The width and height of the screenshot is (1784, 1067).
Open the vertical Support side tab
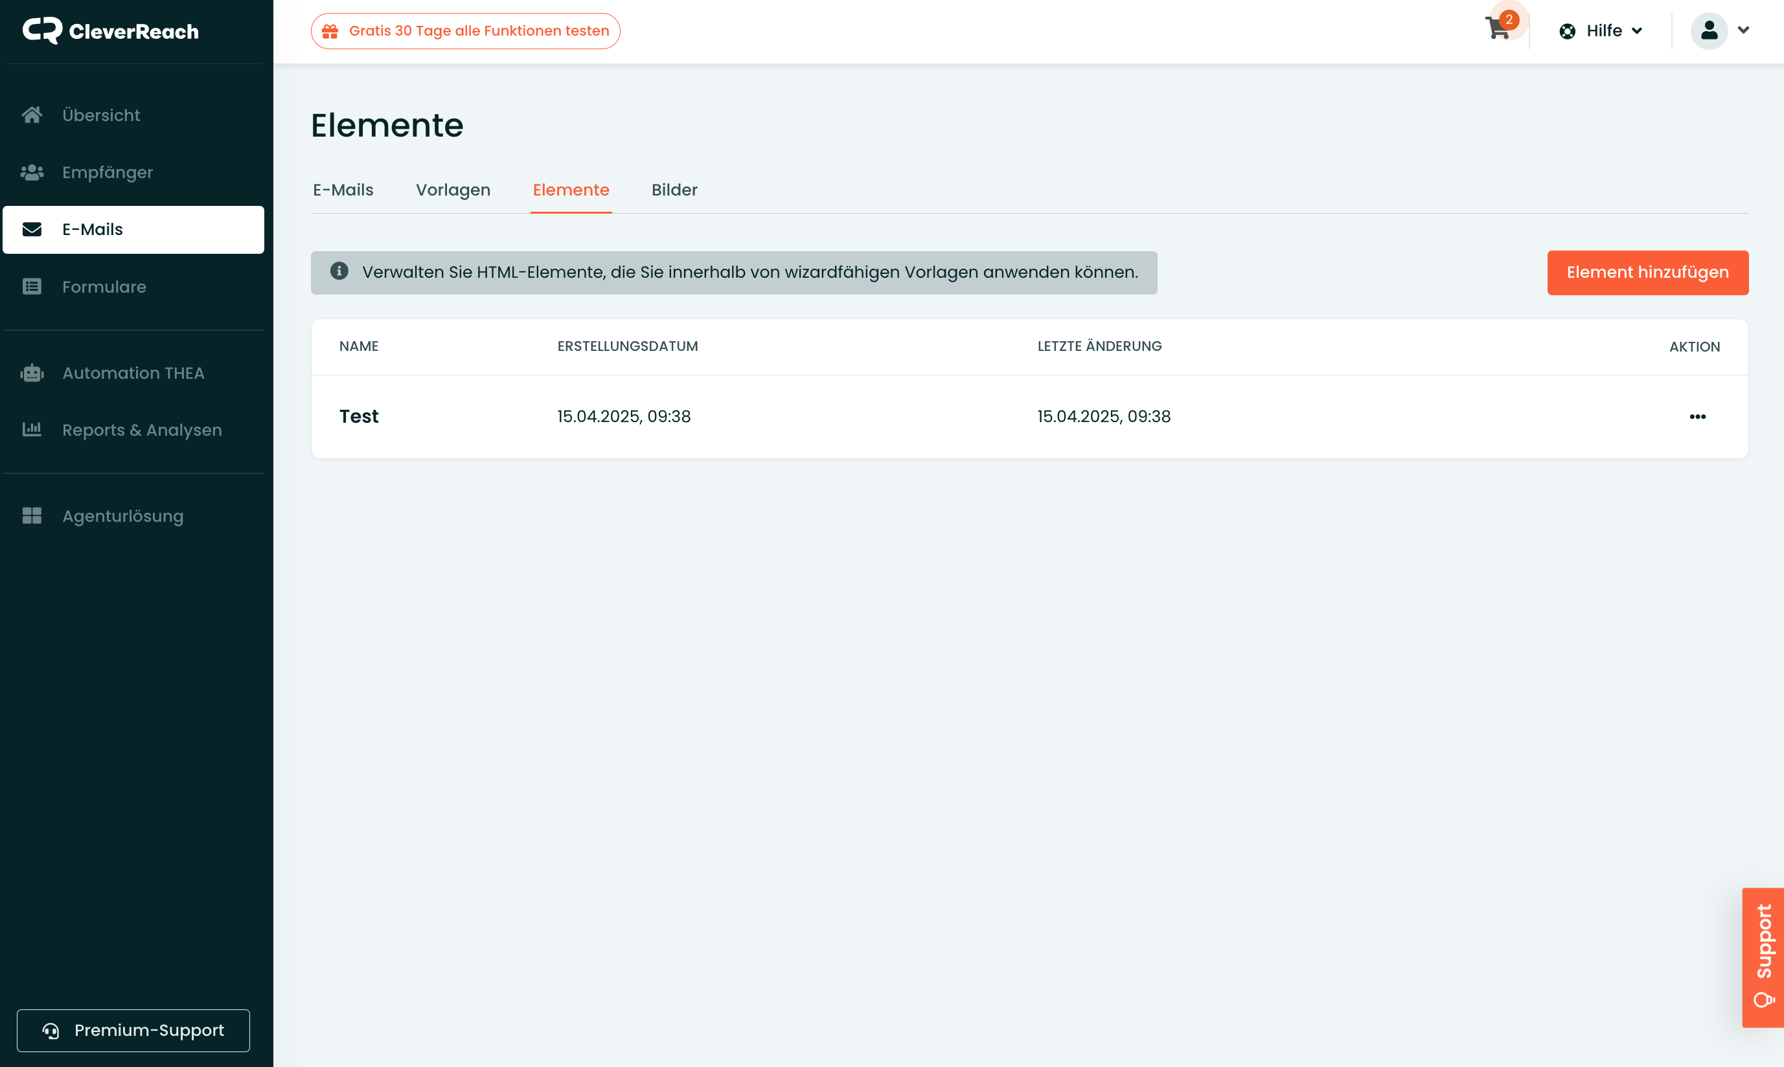pos(1763,958)
